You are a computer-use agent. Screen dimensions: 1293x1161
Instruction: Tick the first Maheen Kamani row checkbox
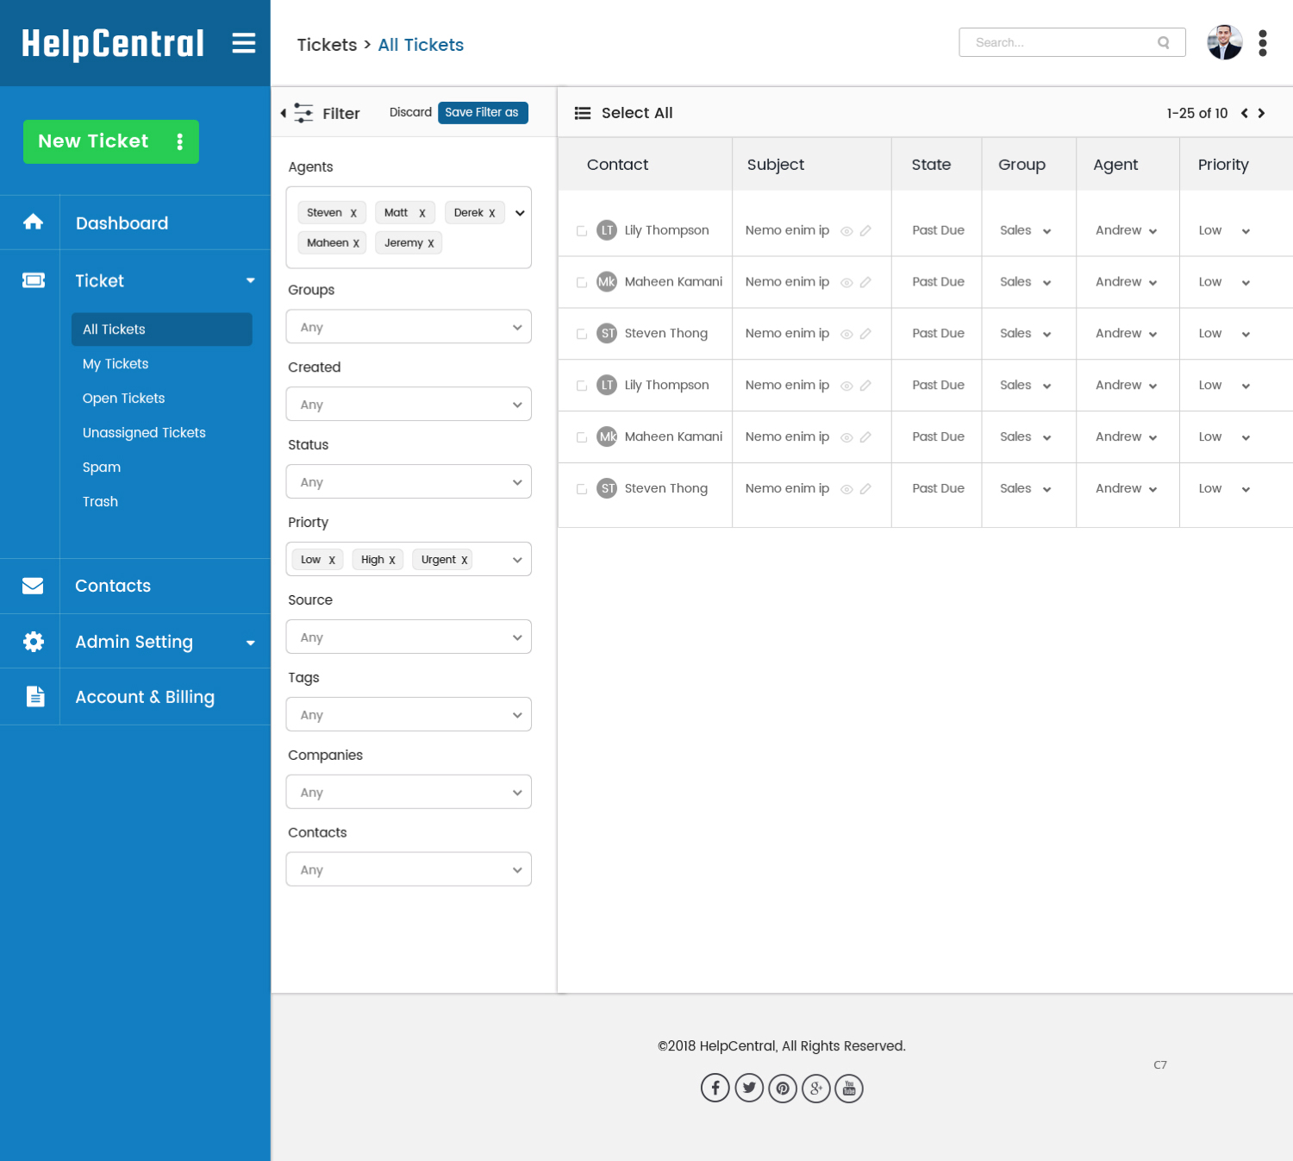pos(582,282)
